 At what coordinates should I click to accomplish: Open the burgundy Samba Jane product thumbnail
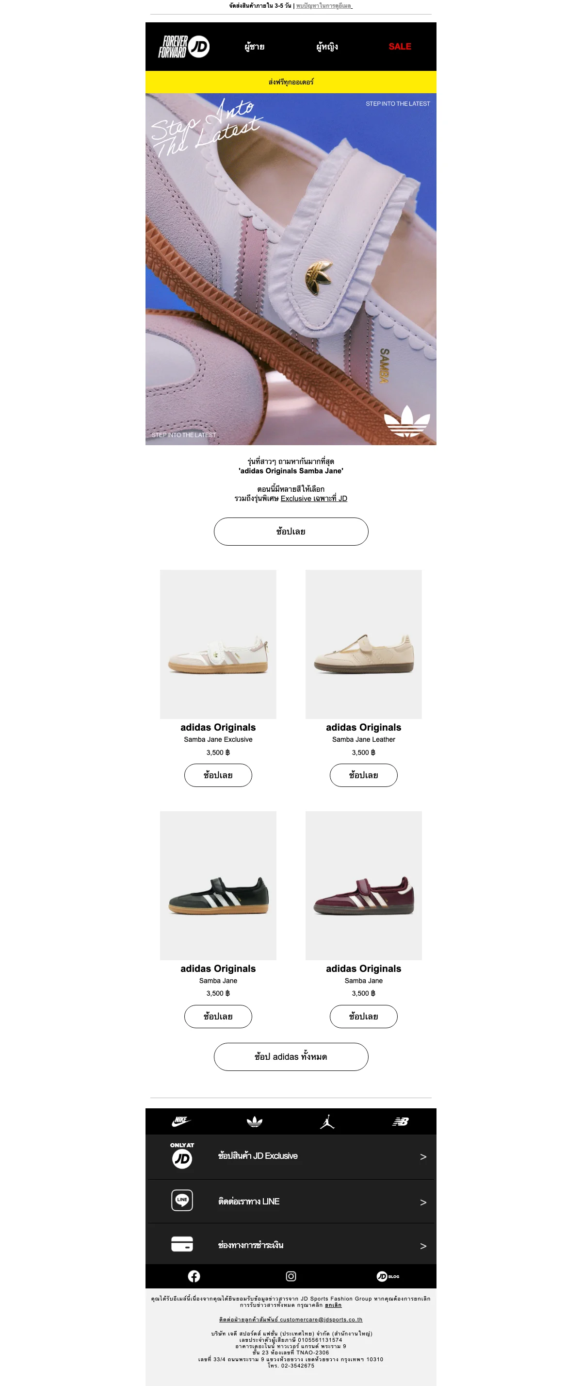363,885
